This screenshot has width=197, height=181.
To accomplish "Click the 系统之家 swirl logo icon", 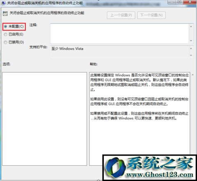I will pyautogui.click(x=116, y=168).
